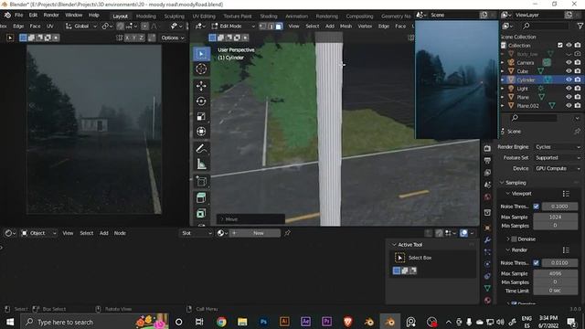Switch to the Modeling workspace tab

[146, 16]
